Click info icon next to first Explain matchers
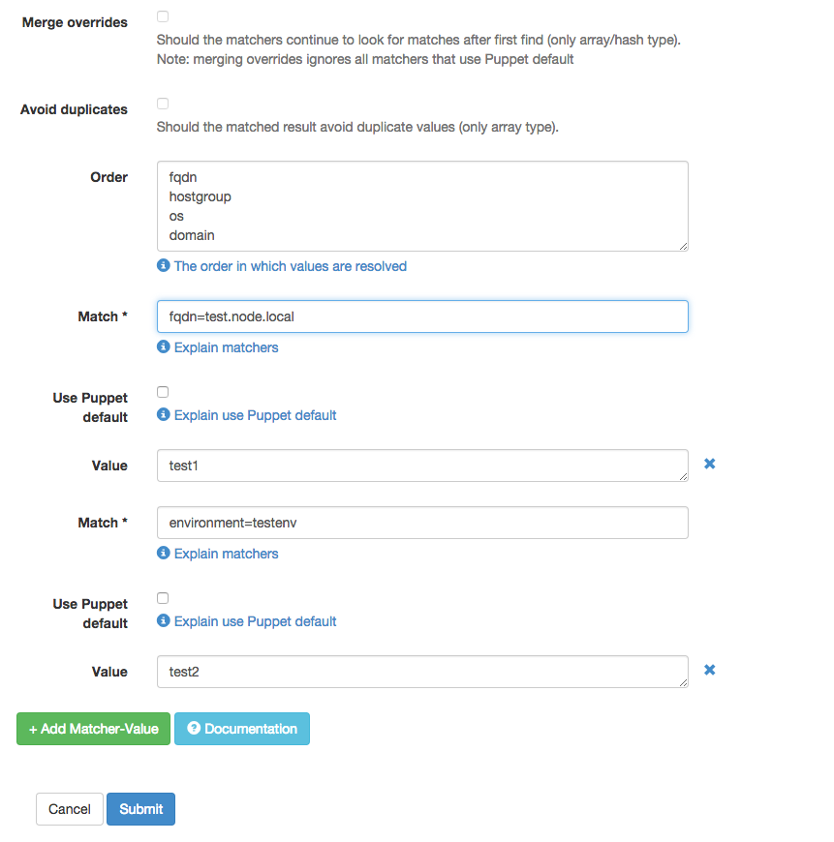The width and height of the screenshot is (834, 842). point(164,346)
